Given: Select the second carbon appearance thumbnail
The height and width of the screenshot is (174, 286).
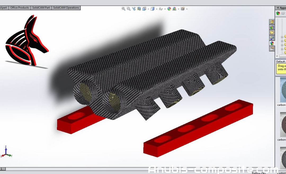Looking at the screenshot, I should (282, 124).
